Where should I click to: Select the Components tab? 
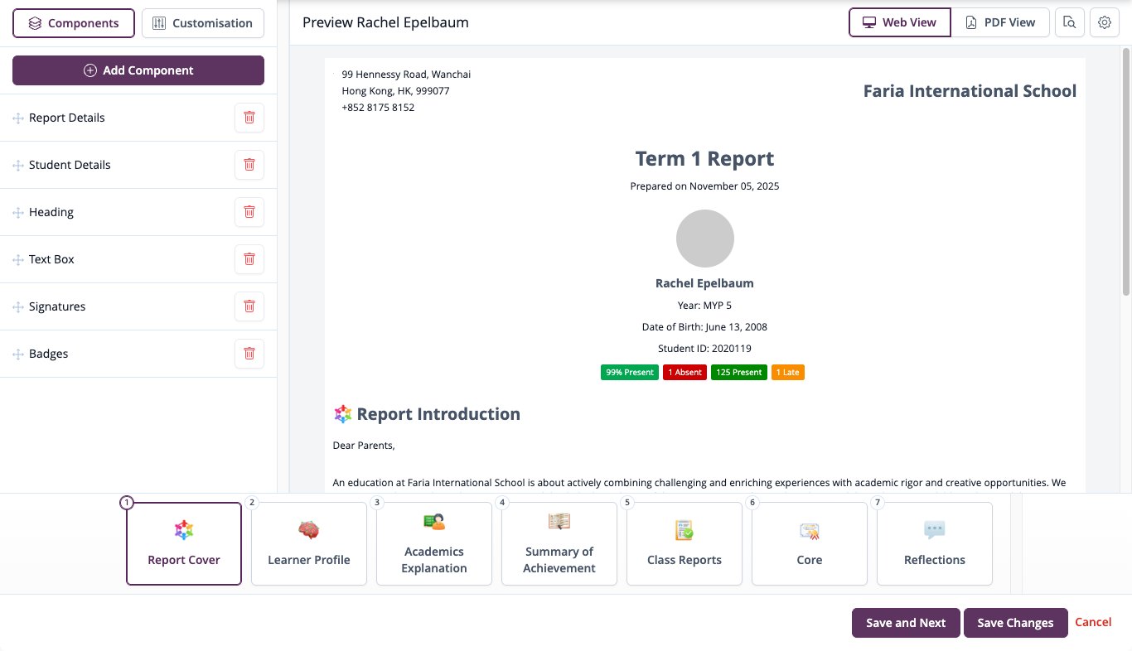[74, 23]
